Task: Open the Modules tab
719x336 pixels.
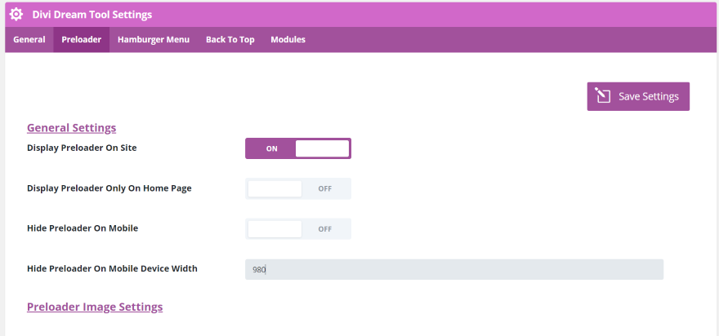Action: coord(288,40)
